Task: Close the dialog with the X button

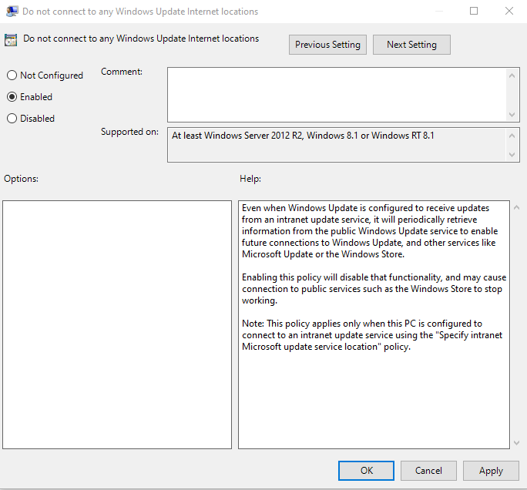Action: pos(509,11)
